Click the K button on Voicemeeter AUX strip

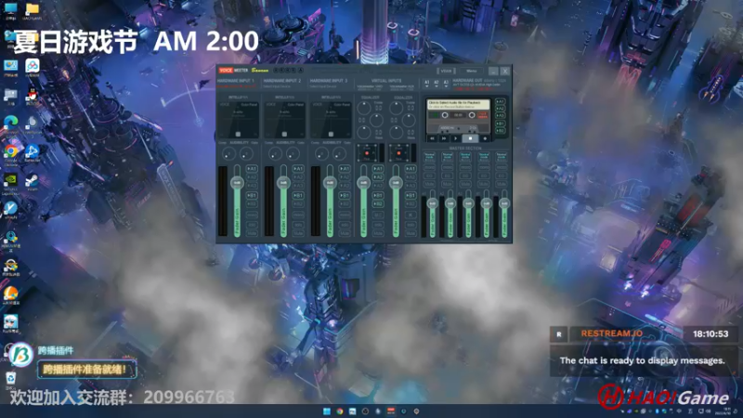pos(411,216)
